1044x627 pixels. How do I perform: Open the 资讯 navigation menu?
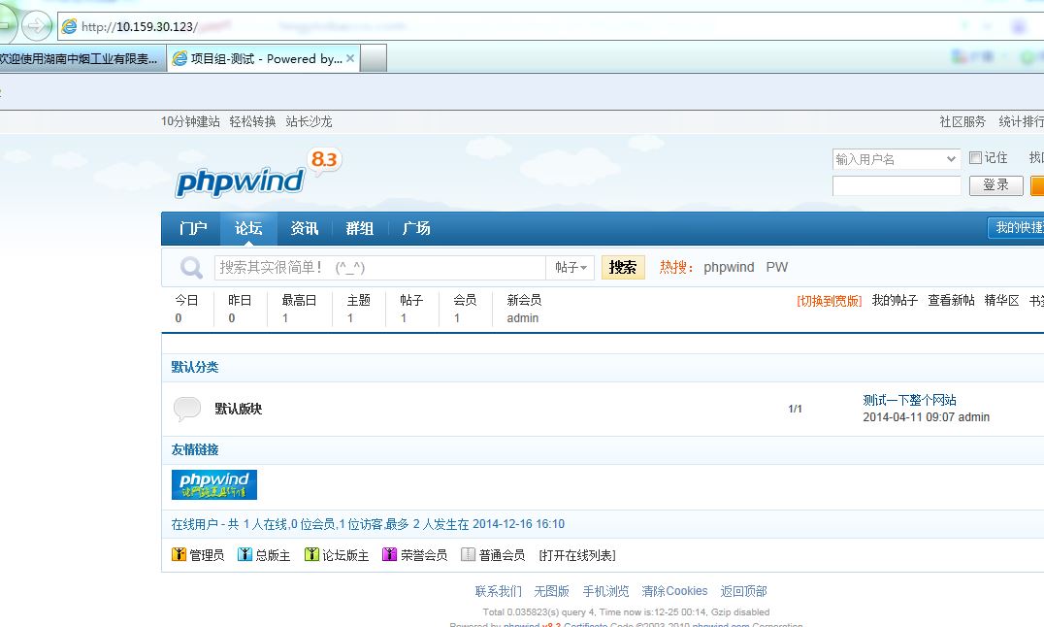(x=305, y=228)
